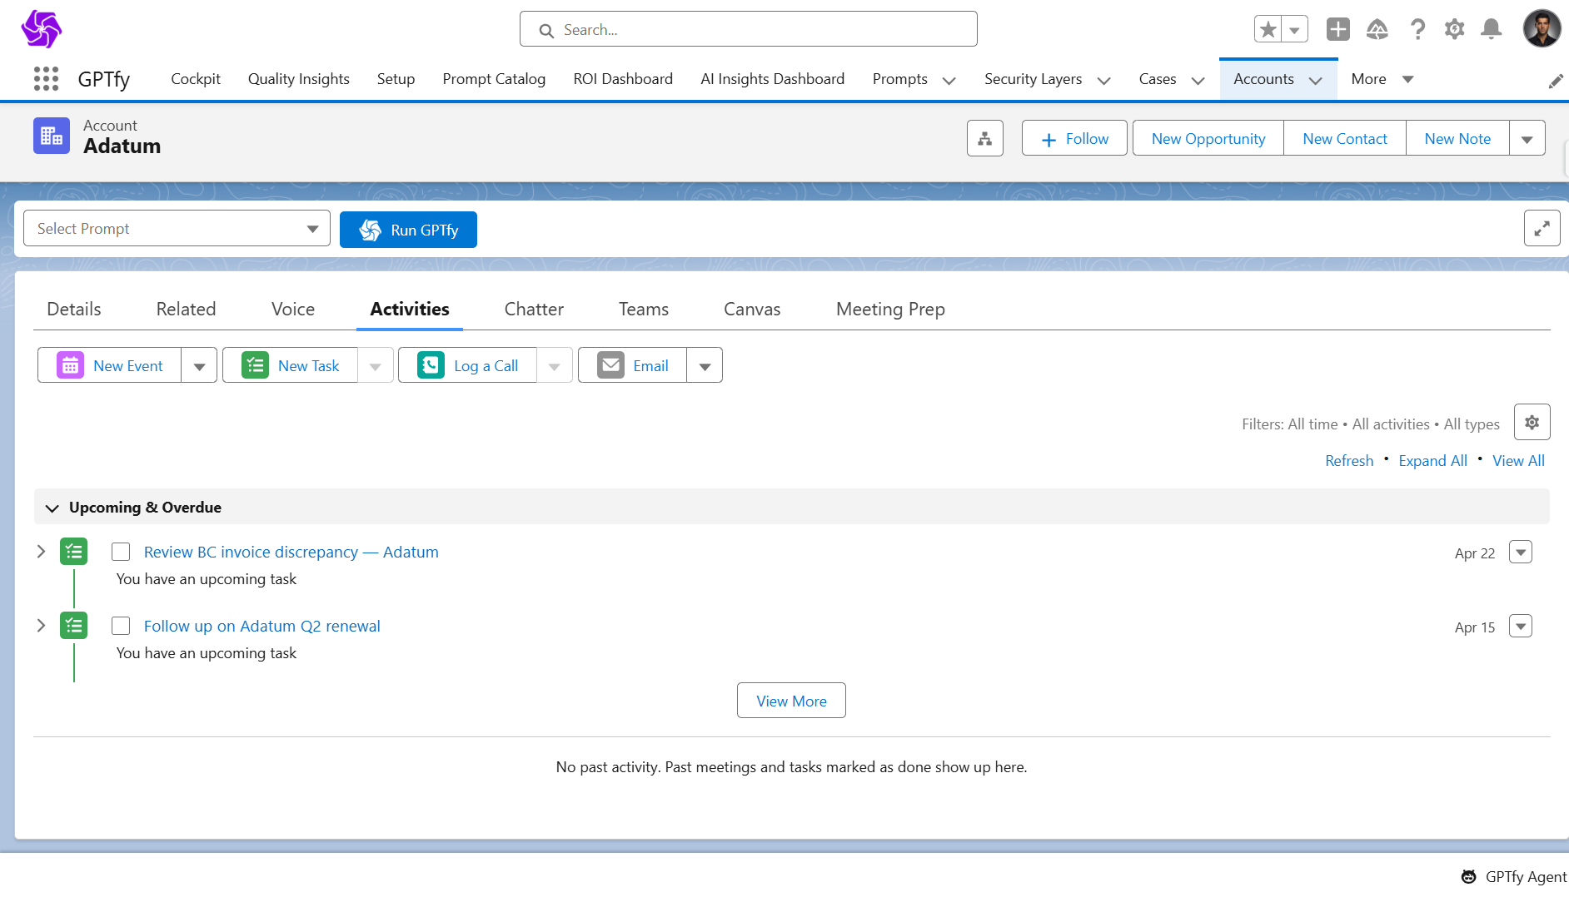Expand Follow up on Adatum Q2 renewal details
The image size is (1569, 897).
(x=41, y=625)
